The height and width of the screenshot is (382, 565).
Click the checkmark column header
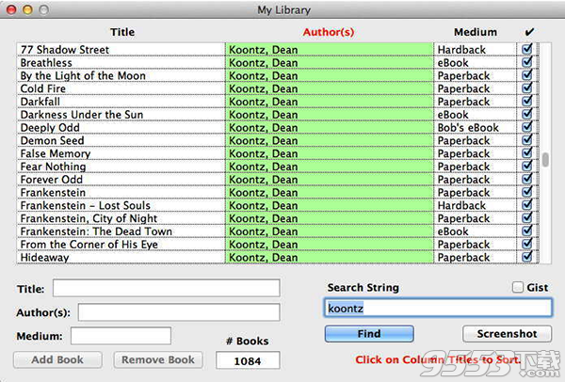[529, 32]
